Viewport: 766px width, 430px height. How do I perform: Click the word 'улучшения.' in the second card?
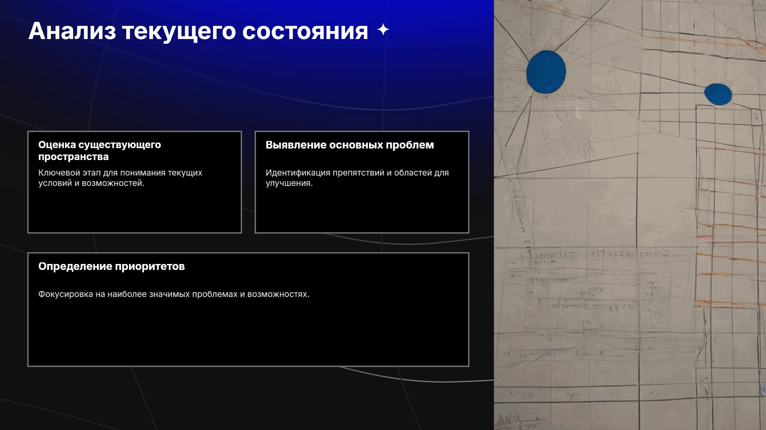pyautogui.click(x=289, y=183)
